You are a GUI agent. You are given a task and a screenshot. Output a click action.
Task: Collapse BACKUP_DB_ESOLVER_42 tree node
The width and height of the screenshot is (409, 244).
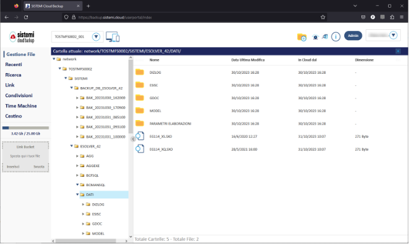coord(72,88)
